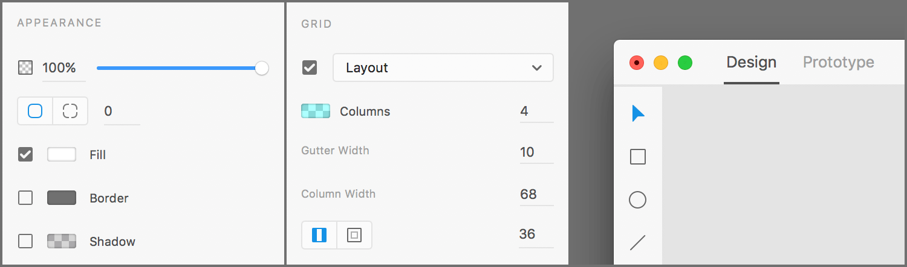This screenshot has width=907, height=267.
Task: Click the Gutter Width value field
Action: pos(536,152)
